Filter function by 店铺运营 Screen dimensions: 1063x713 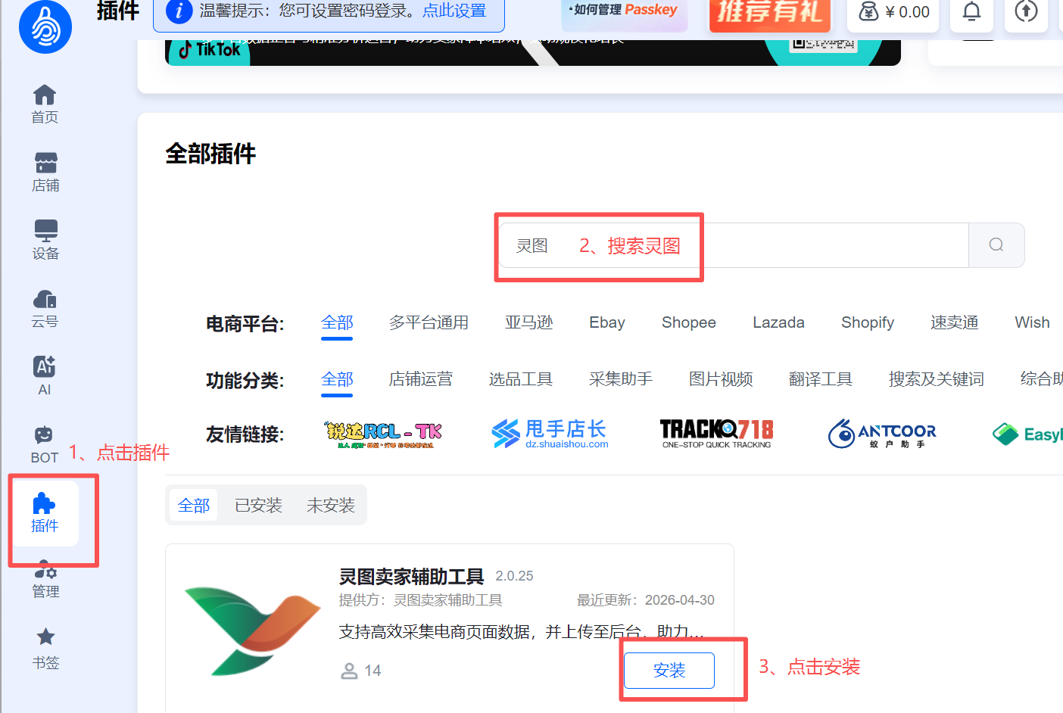420,378
